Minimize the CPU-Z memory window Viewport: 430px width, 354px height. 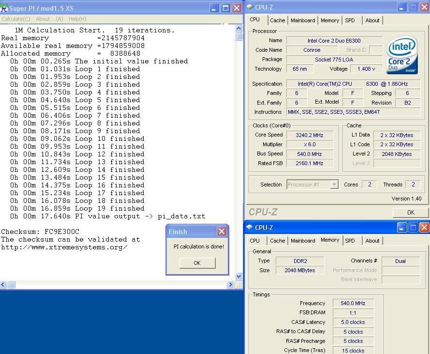(x=401, y=228)
